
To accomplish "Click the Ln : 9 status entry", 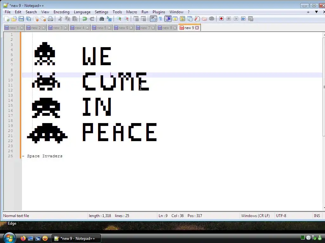I will tap(163, 216).
